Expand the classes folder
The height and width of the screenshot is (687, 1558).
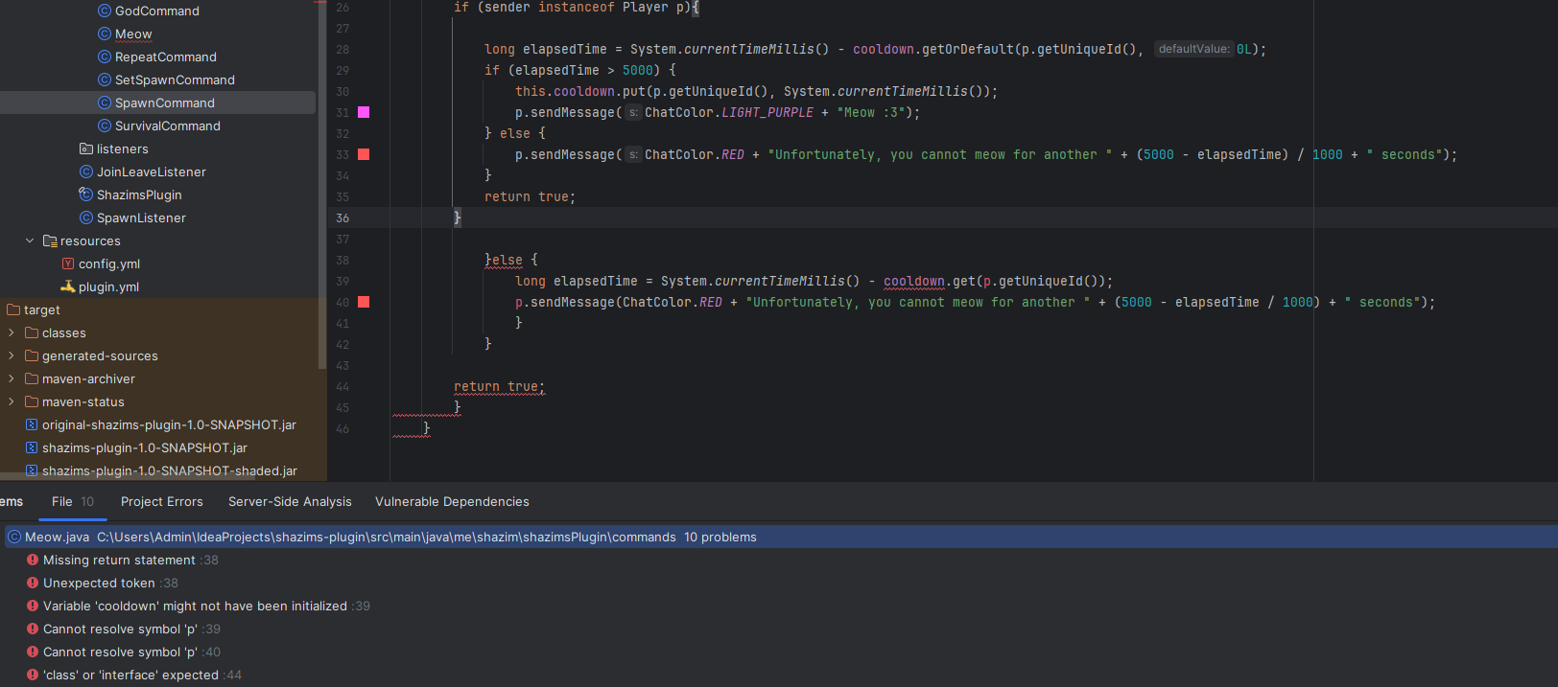[x=12, y=332]
